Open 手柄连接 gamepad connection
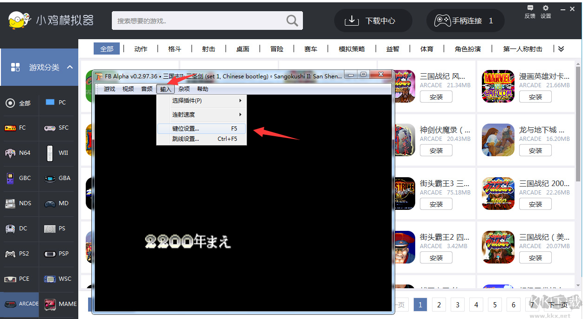 [466, 21]
